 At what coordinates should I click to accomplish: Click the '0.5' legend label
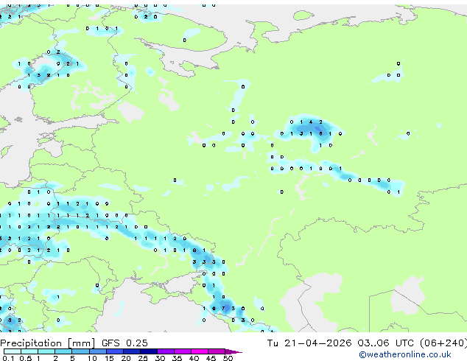[x=25, y=358]
